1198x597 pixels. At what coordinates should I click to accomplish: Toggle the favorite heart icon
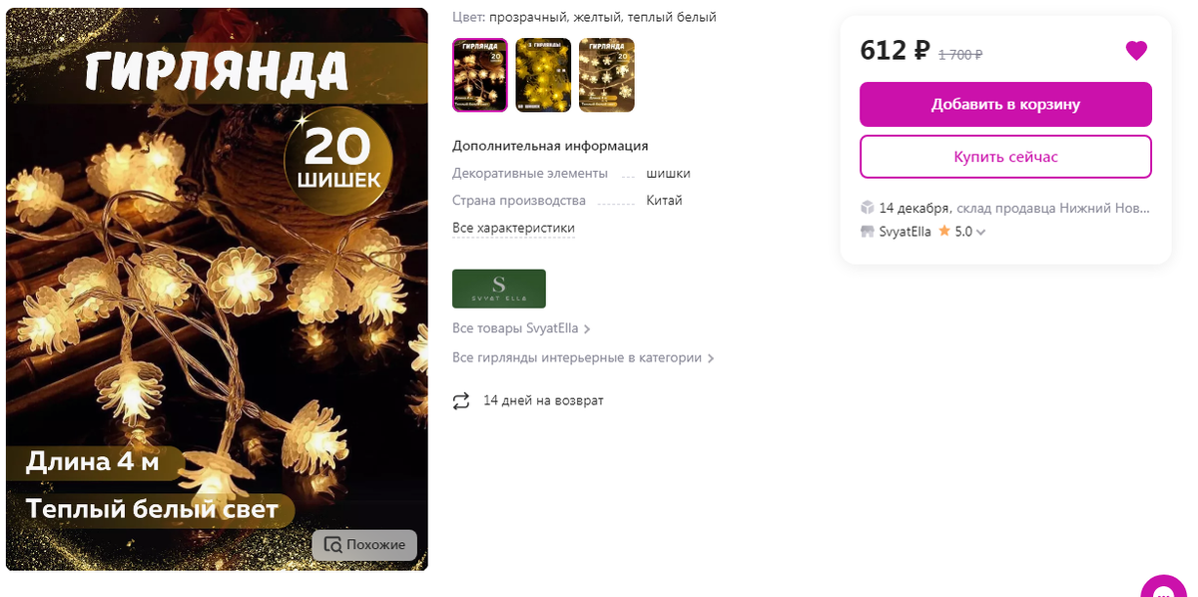tap(1136, 51)
